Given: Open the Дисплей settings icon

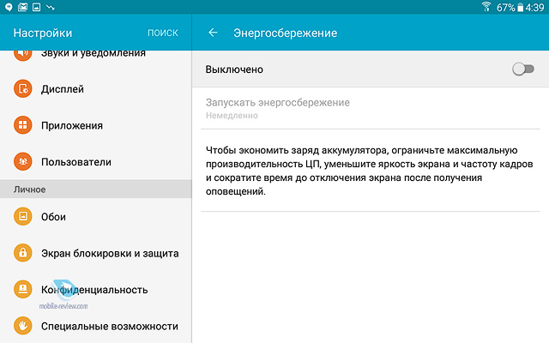Looking at the screenshot, I should coord(22,89).
